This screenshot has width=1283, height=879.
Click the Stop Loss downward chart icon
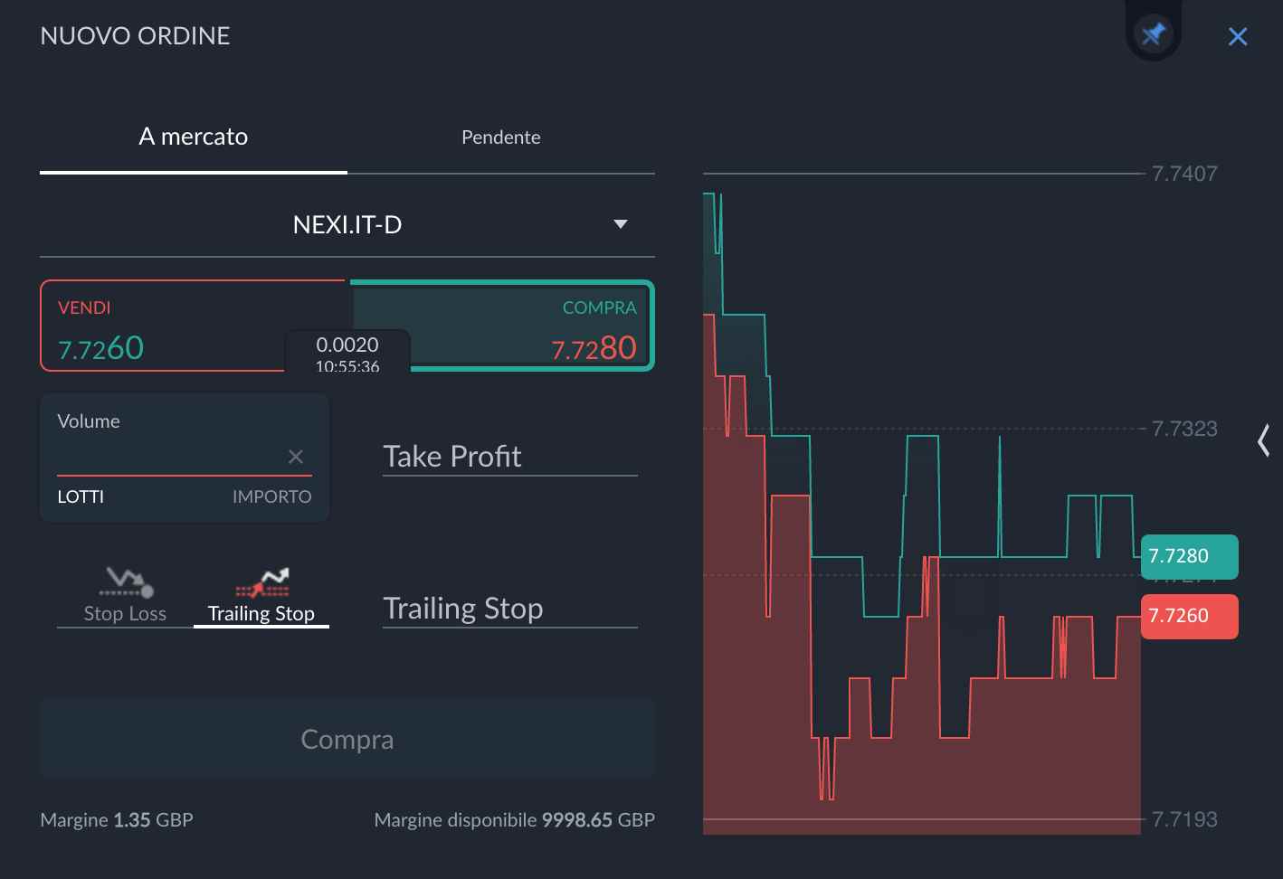coord(125,581)
